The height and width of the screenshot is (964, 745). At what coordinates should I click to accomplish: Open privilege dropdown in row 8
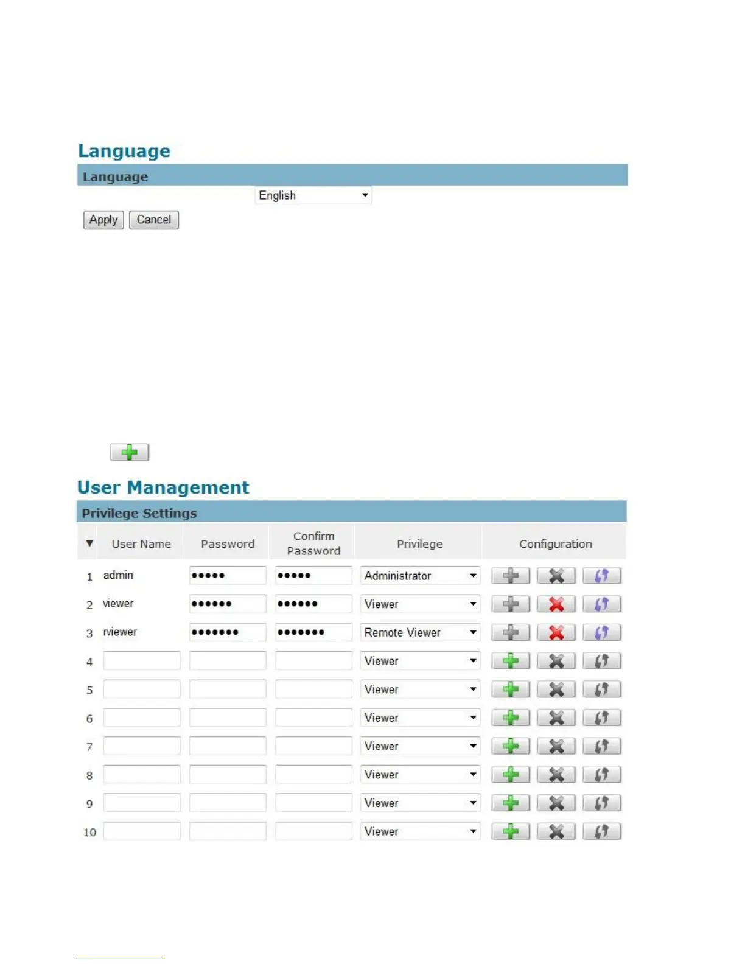420,775
